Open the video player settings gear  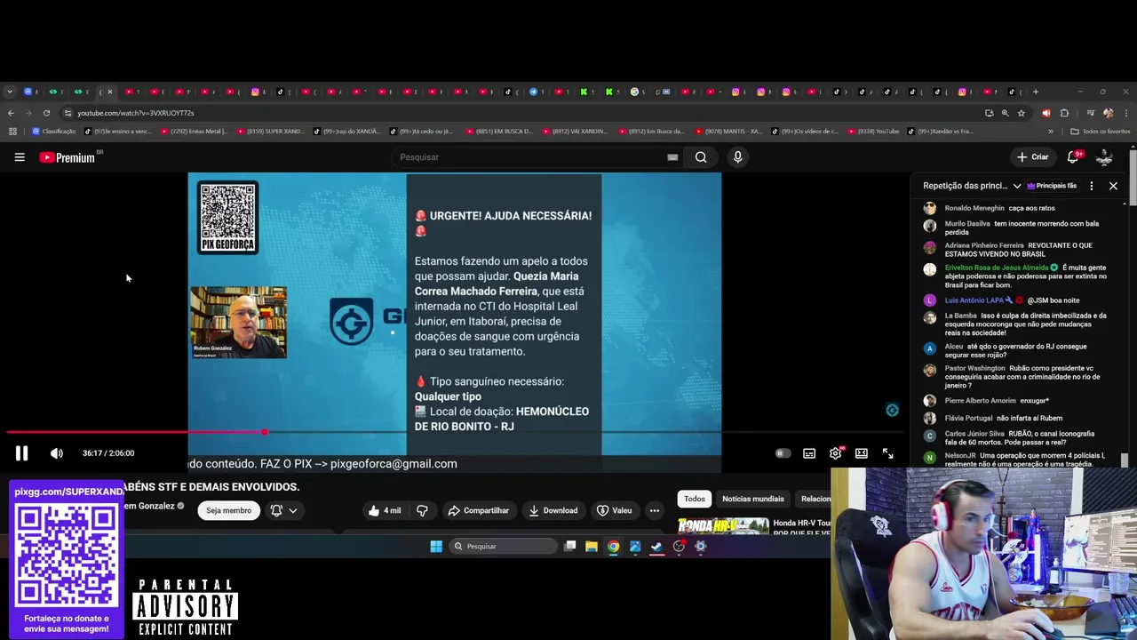tap(836, 453)
